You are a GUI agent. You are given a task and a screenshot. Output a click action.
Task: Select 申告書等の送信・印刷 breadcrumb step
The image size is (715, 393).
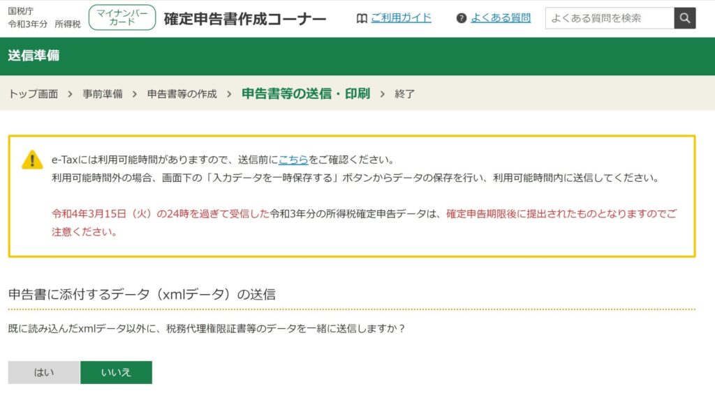click(x=306, y=93)
